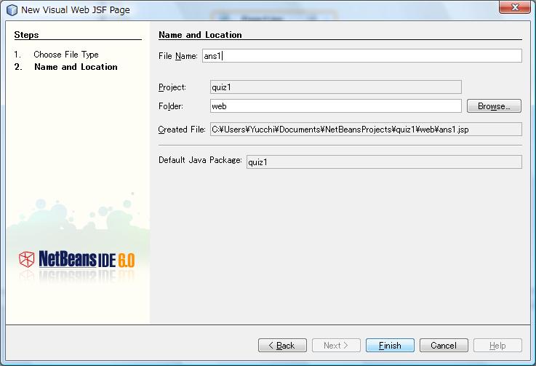Viewport: 536px width, 366px height.
Task: Select step 1 Choose File Type
Action: (65, 55)
